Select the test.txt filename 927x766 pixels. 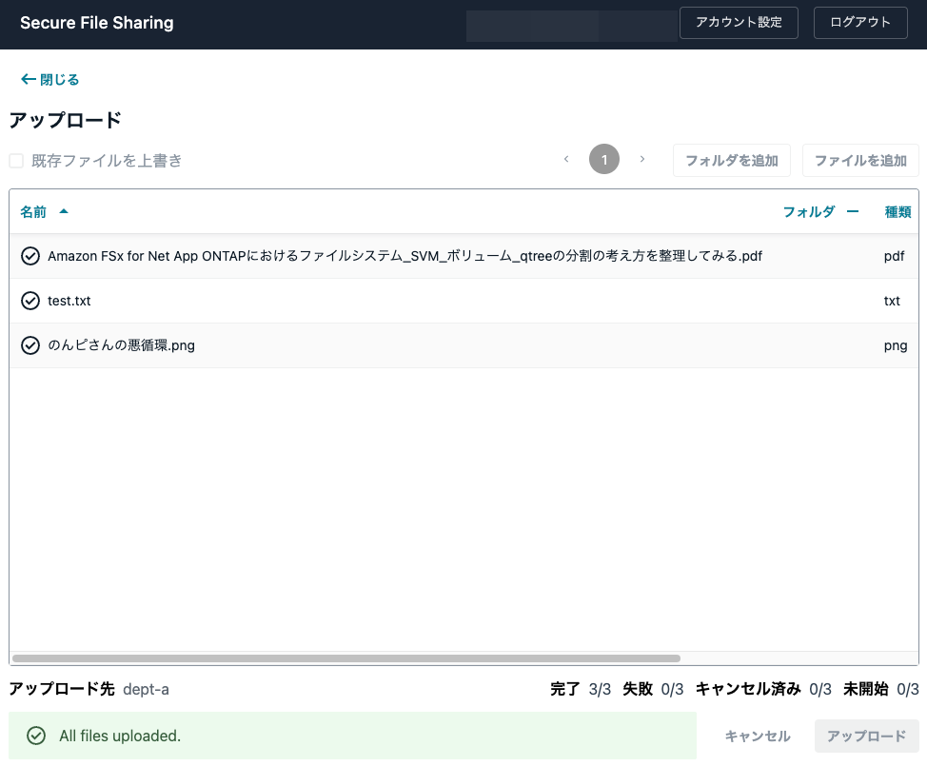click(69, 301)
